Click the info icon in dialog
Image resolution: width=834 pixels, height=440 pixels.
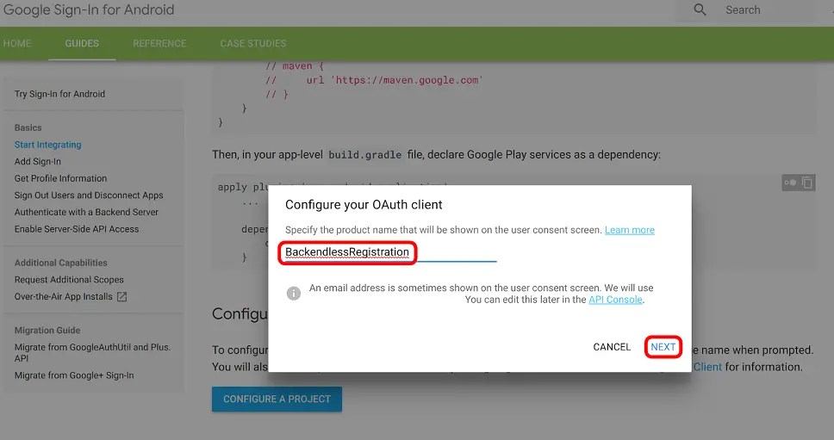[294, 294]
